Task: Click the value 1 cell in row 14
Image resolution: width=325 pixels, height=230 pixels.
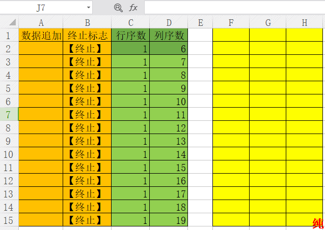Action: coord(130,207)
